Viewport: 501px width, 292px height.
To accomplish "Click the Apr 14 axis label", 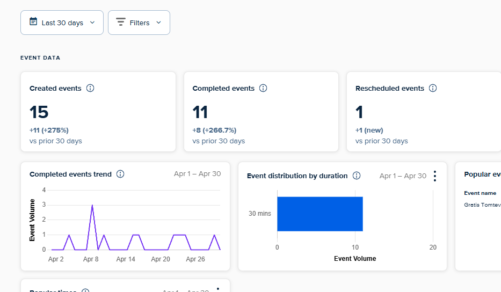I will (126, 259).
